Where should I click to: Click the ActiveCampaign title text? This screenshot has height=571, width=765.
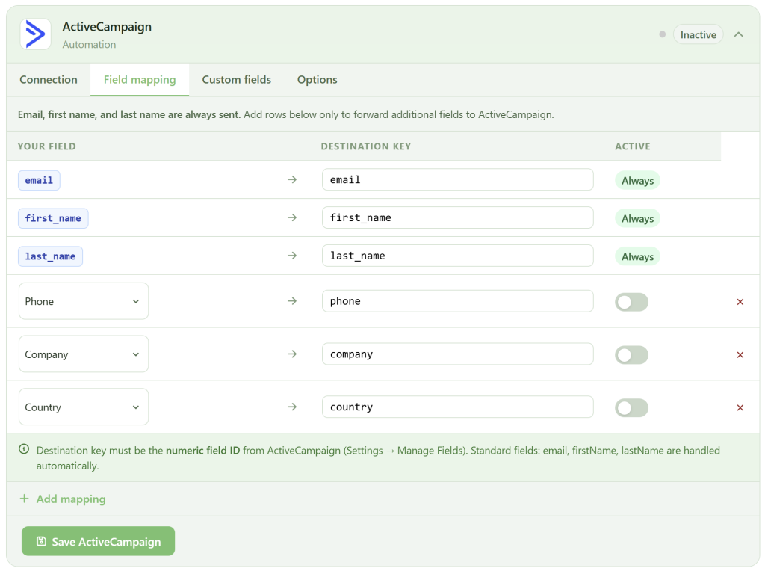point(107,27)
